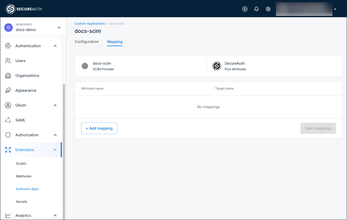This screenshot has height=220, width=347.
Task: Open Webhooks under Extensions
Action: [x=24, y=176]
